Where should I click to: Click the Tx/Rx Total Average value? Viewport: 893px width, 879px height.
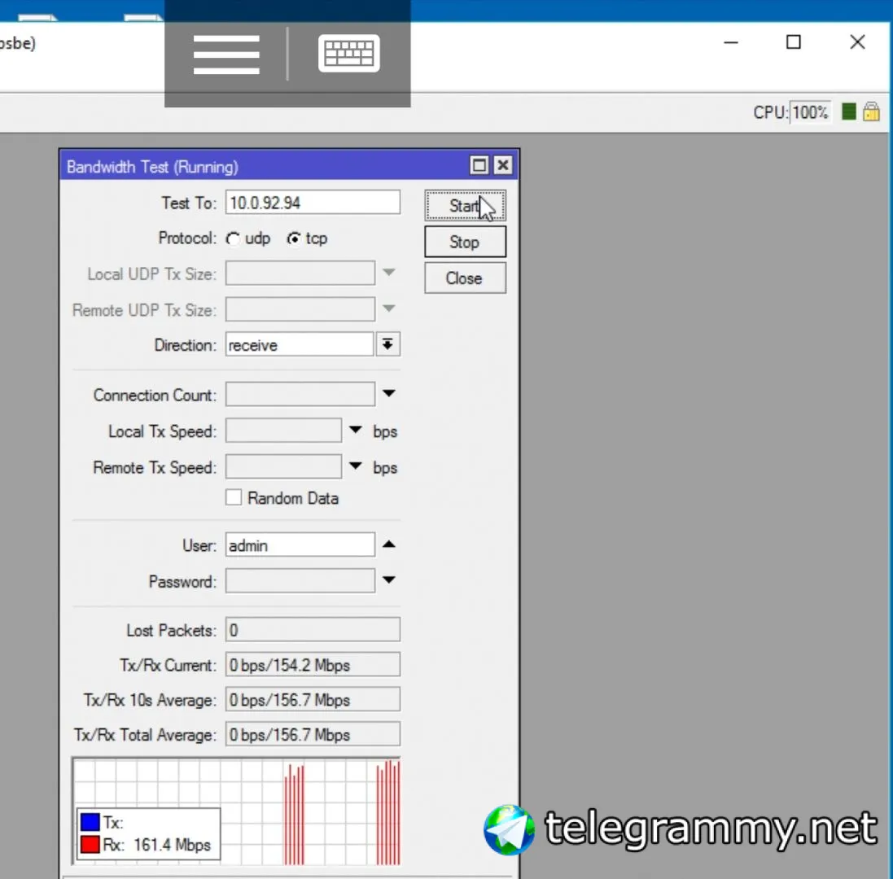click(x=313, y=734)
